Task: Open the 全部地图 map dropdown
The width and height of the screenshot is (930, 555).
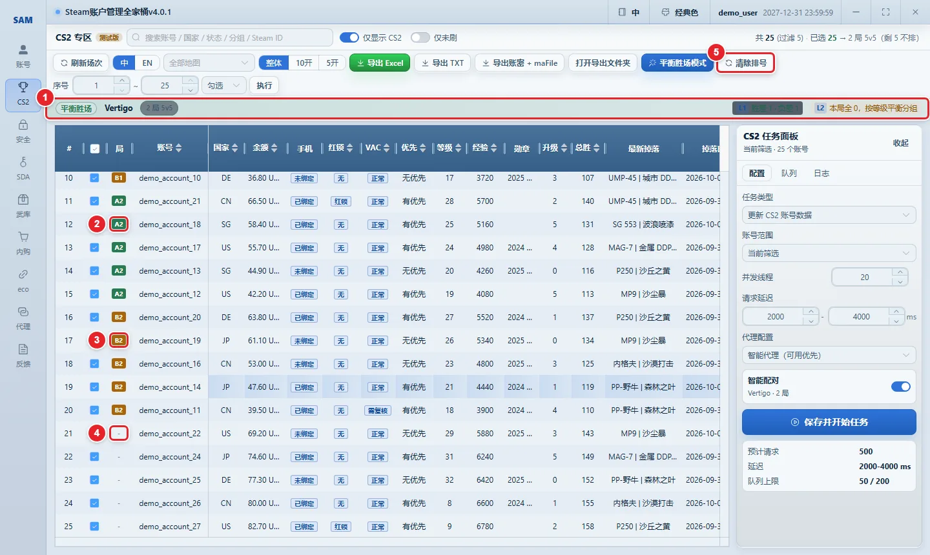Action: tap(209, 63)
